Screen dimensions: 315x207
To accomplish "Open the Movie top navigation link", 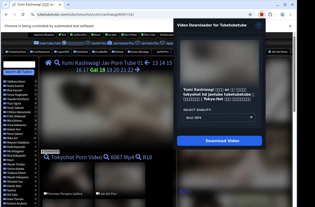I will click(x=96, y=35).
